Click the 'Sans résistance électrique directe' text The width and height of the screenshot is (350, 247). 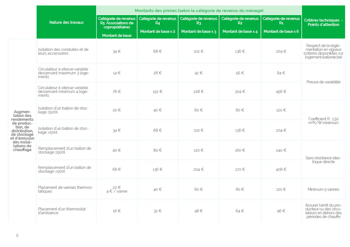(x=323, y=160)
